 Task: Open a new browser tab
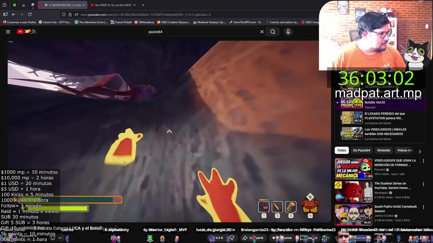[143, 5]
